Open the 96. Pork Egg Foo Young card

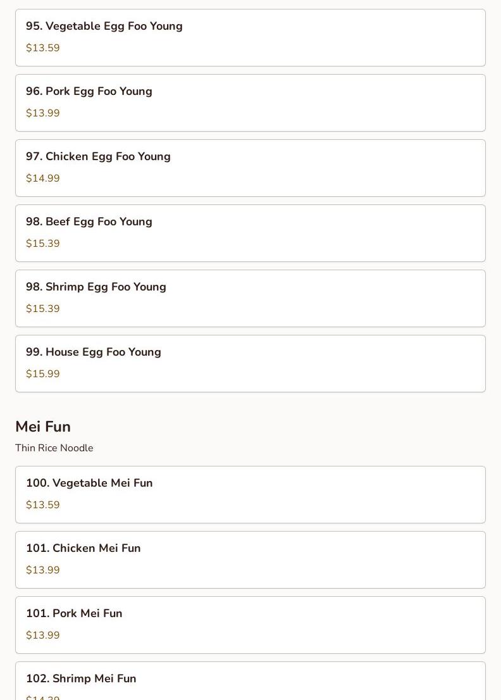(x=250, y=103)
